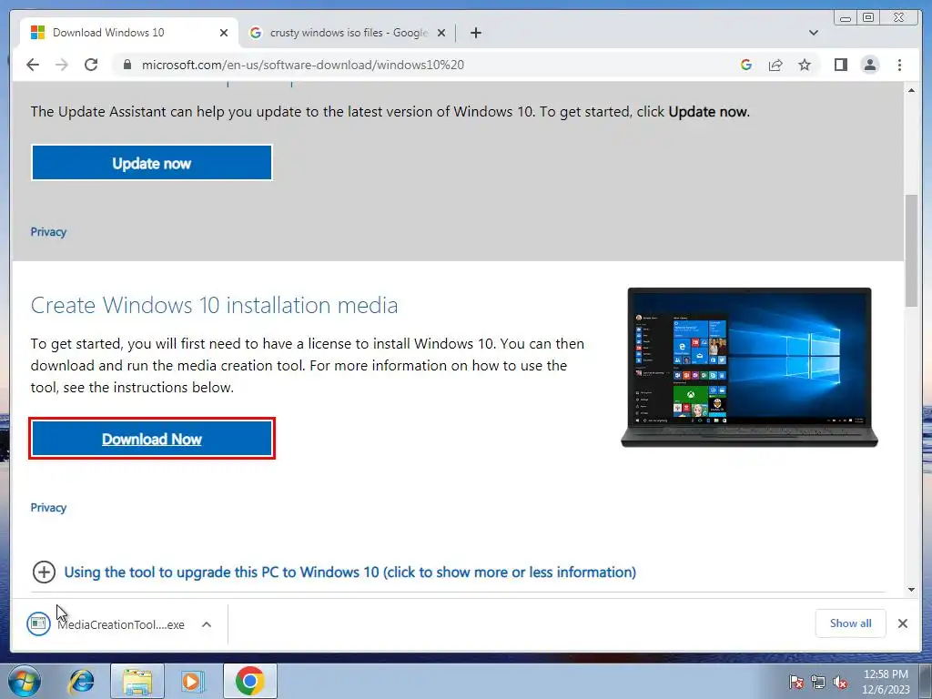Open the Chrome side panel
The height and width of the screenshot is (699, 932).
840,65
